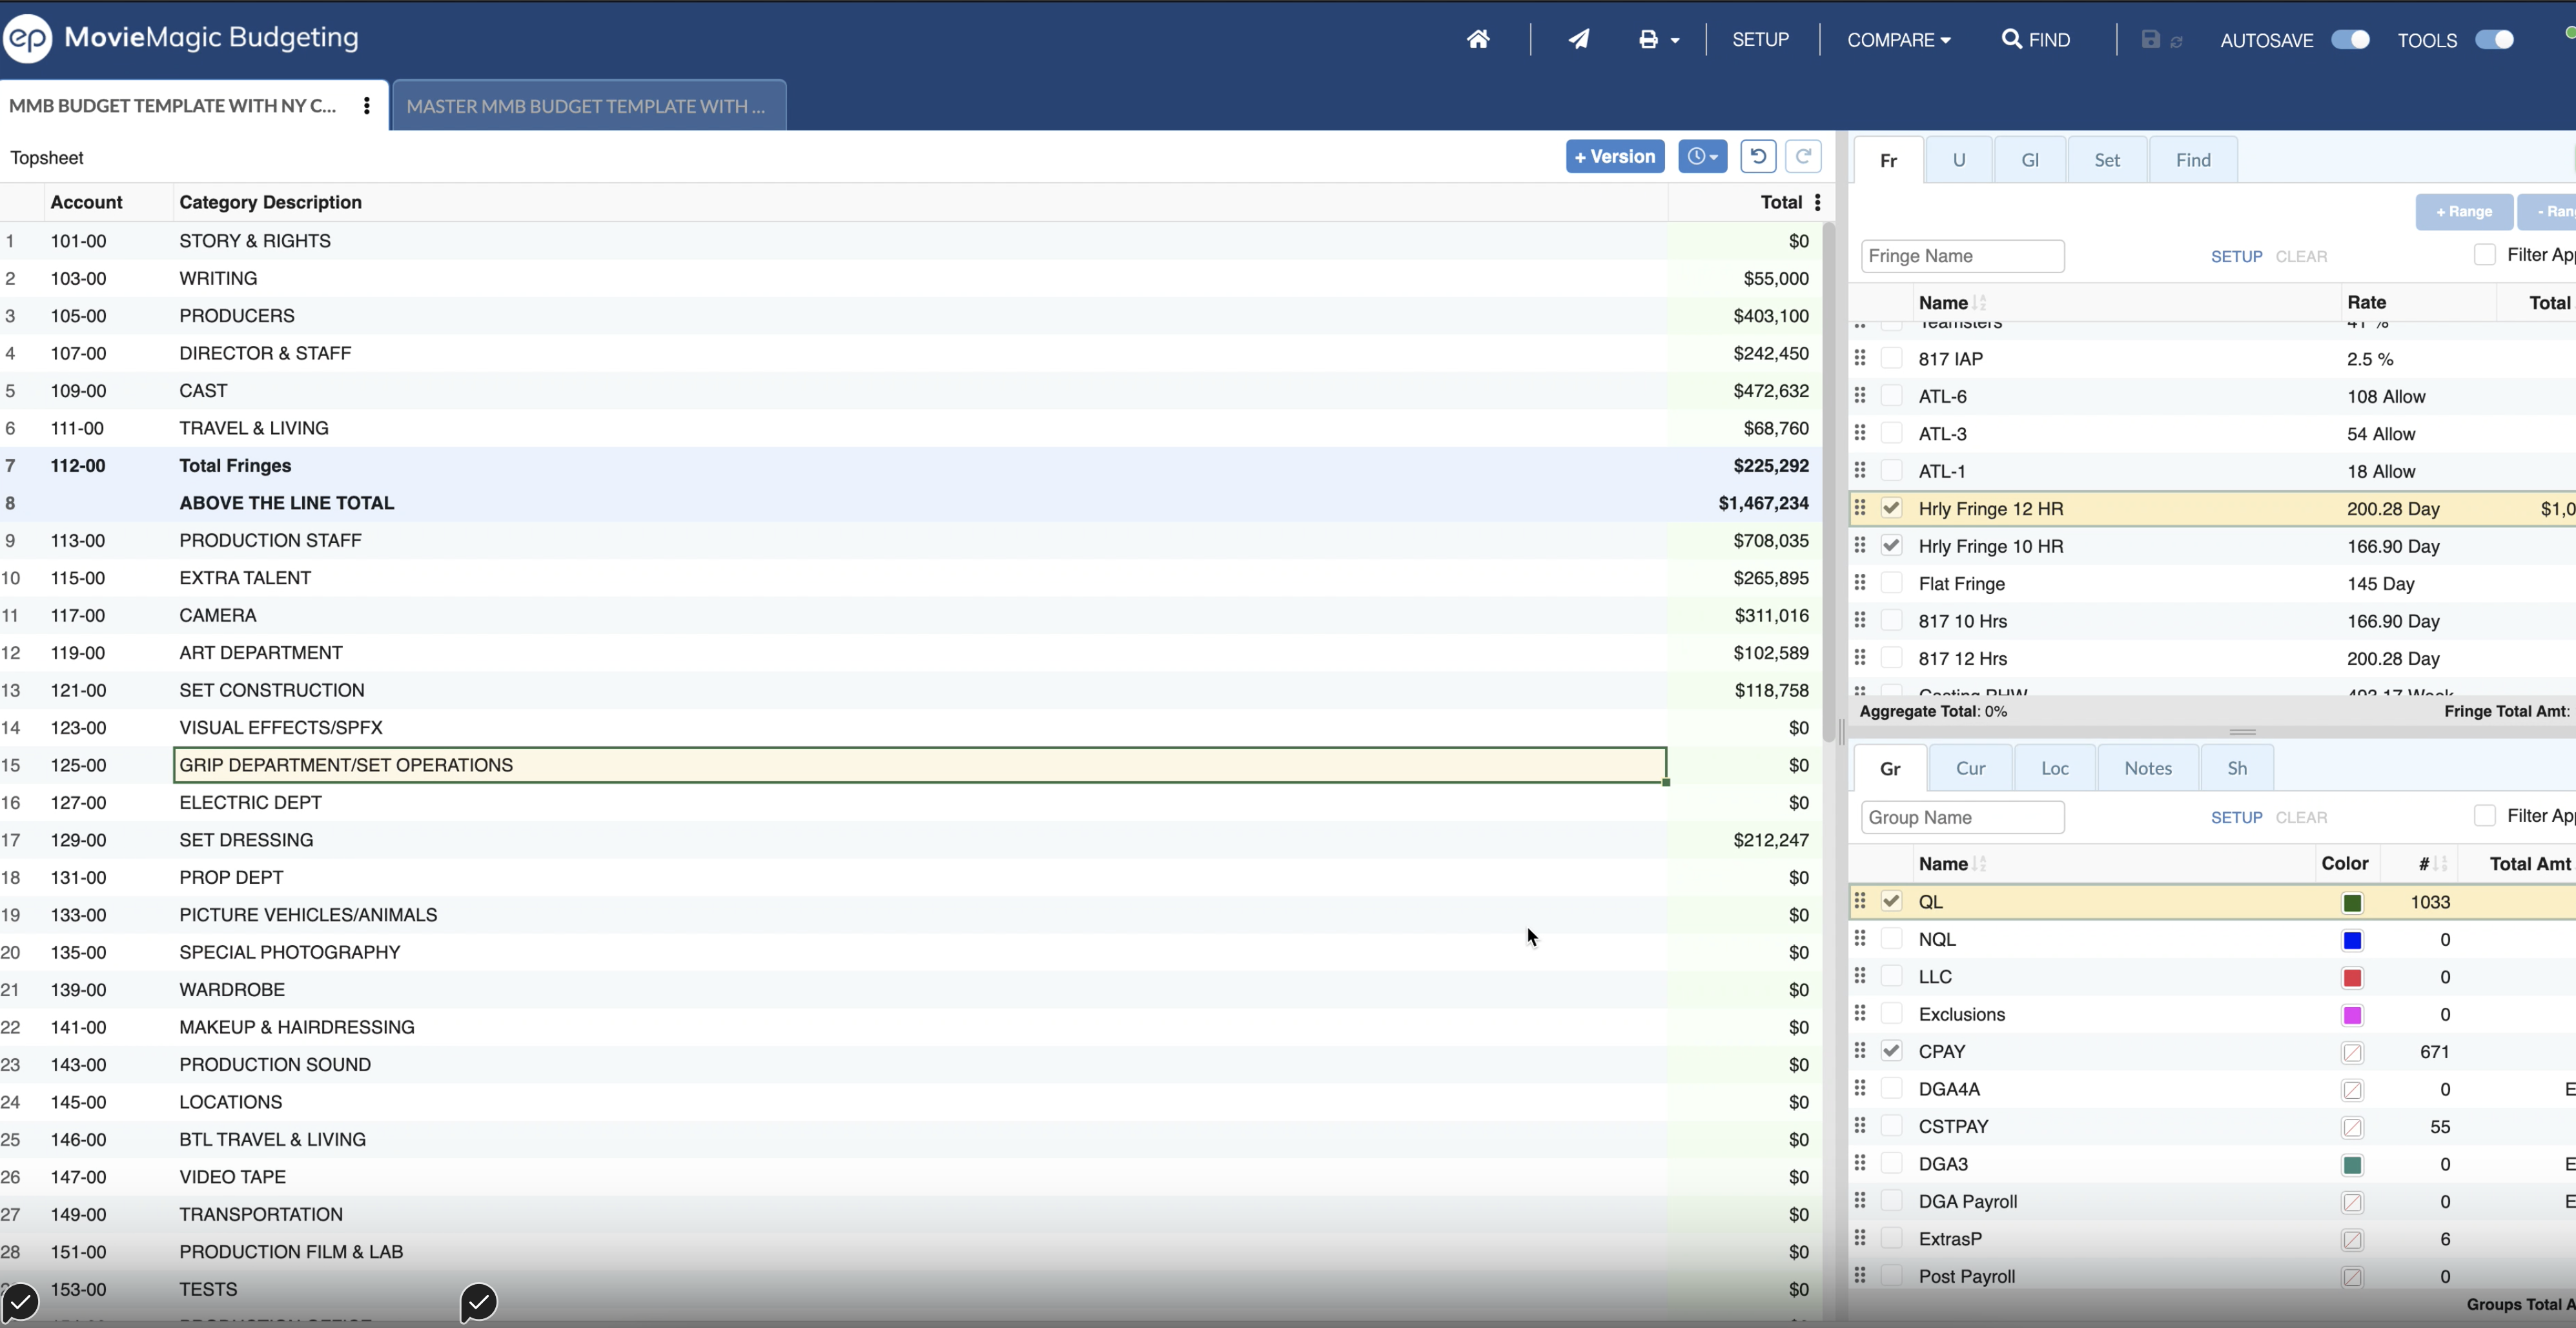Click SETUP link in fringe panel
Image resolution: width=2576 pixels, height=1328 pixels.
pyautogui.click(x=2236, y=256)
